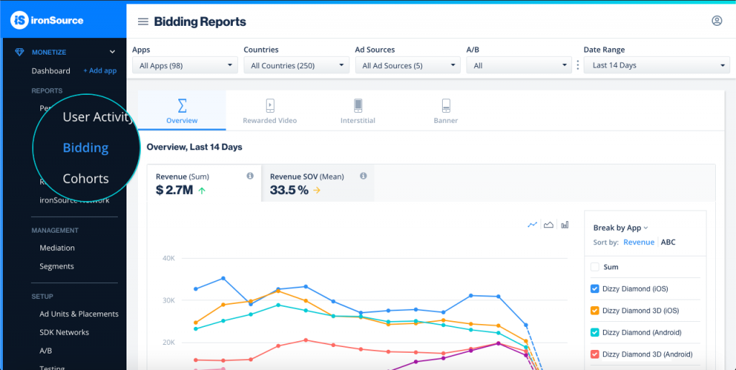Screen dimensions: 736x370
Task: Click the ironSource logo
Action: tap(47, 20)
